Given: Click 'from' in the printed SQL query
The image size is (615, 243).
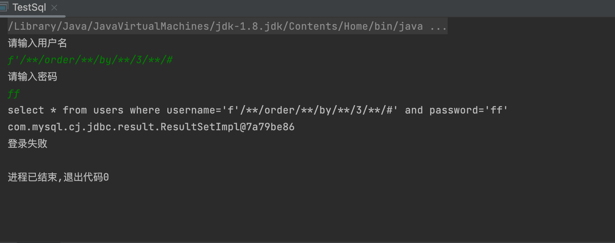Looking at the screenshot, I should pyautogui.click(x=75, y=110).
